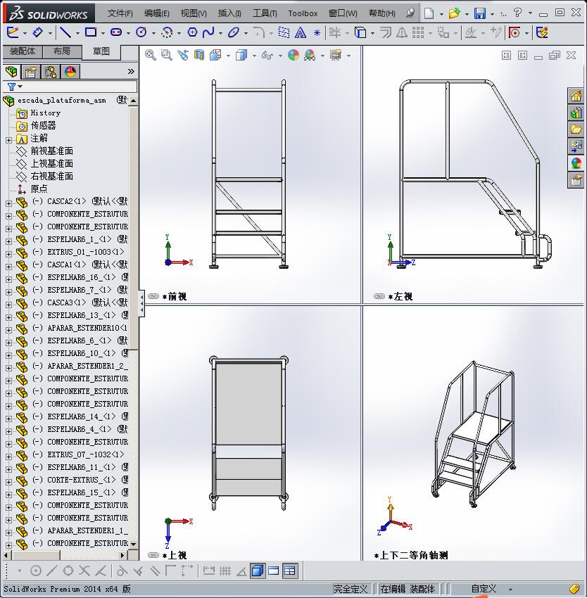587x598 pixels.
Task: Open the Appearances task pane icon
Action: pos(576,163)
